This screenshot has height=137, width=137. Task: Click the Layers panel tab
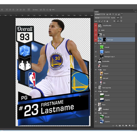pyautogui.click(x=96, y=12)
